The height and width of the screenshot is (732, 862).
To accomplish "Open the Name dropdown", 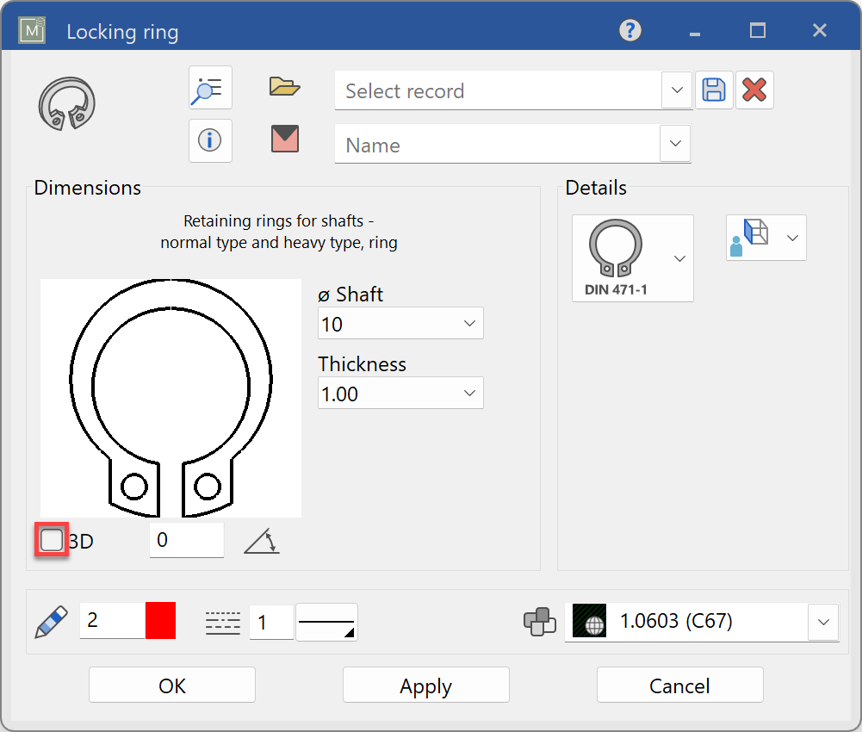I will coord(677,144).
